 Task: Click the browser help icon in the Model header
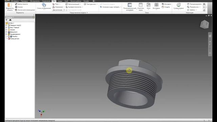point(33,17)
